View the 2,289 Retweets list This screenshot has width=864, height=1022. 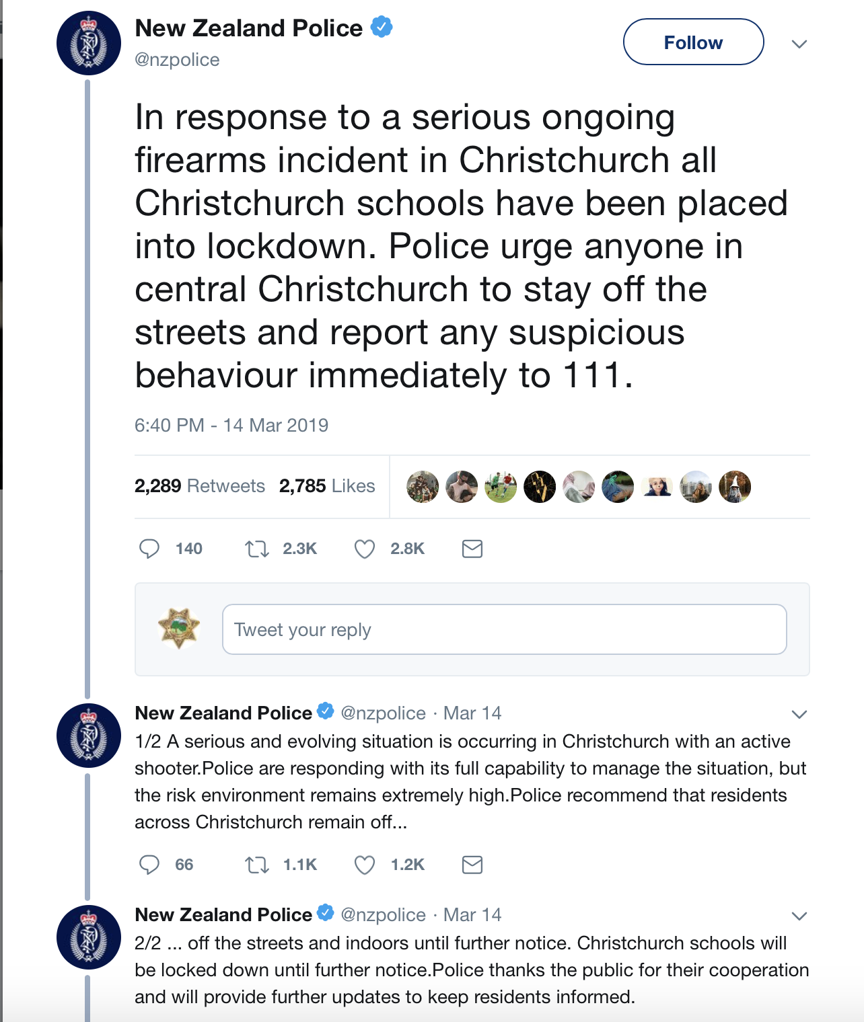(x=200, y=486)
